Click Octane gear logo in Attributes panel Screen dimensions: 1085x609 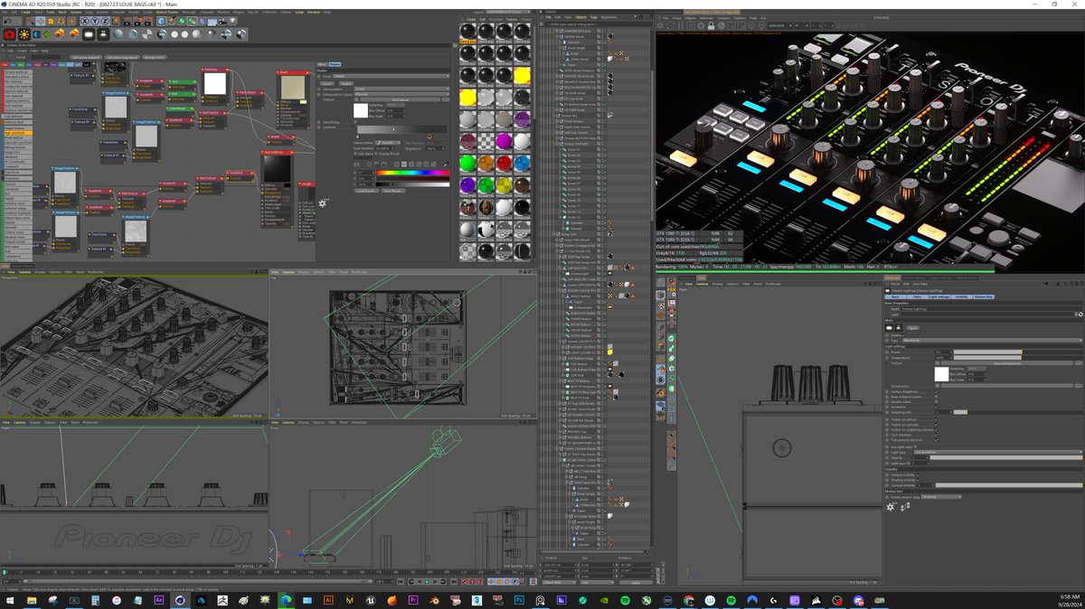tap(891, 507)
